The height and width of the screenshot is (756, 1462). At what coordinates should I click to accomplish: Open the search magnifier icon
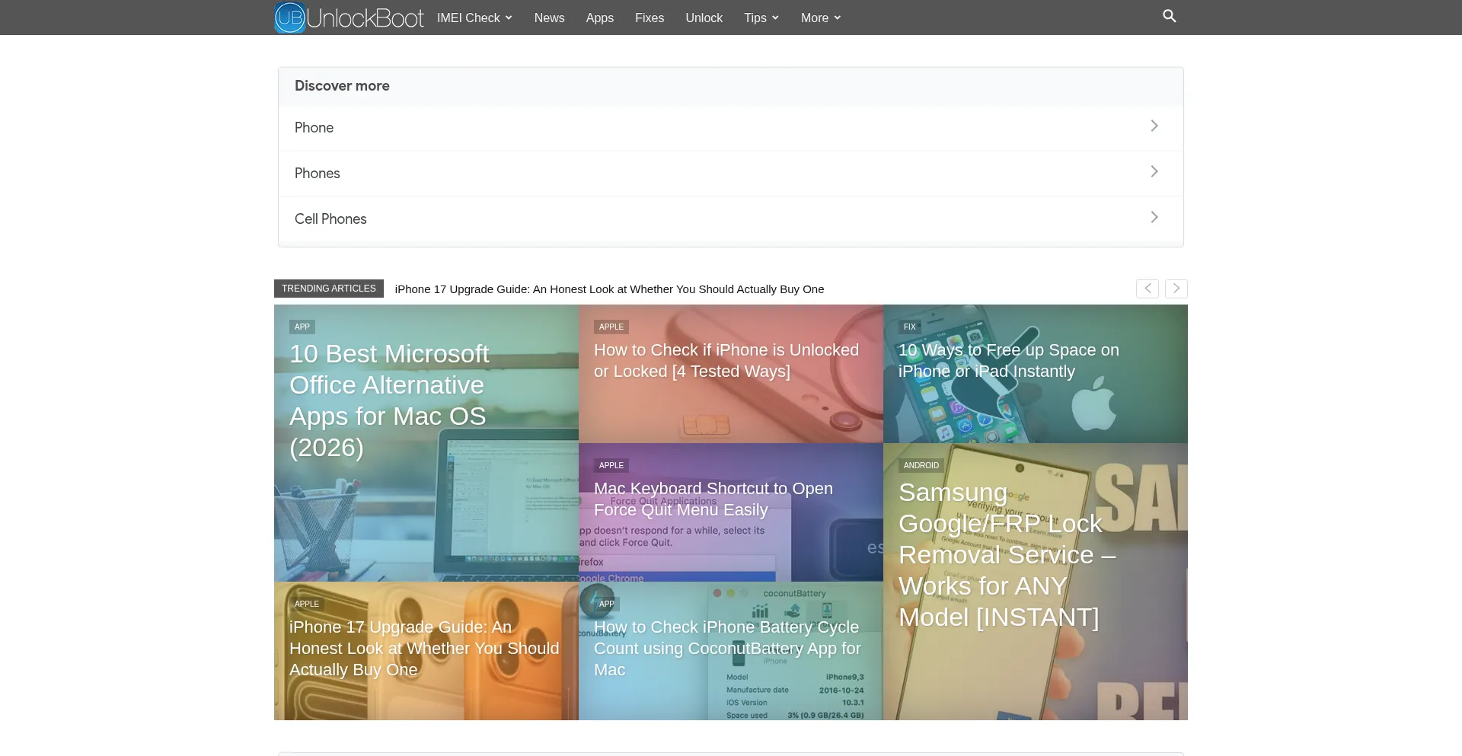[1170, 16]
